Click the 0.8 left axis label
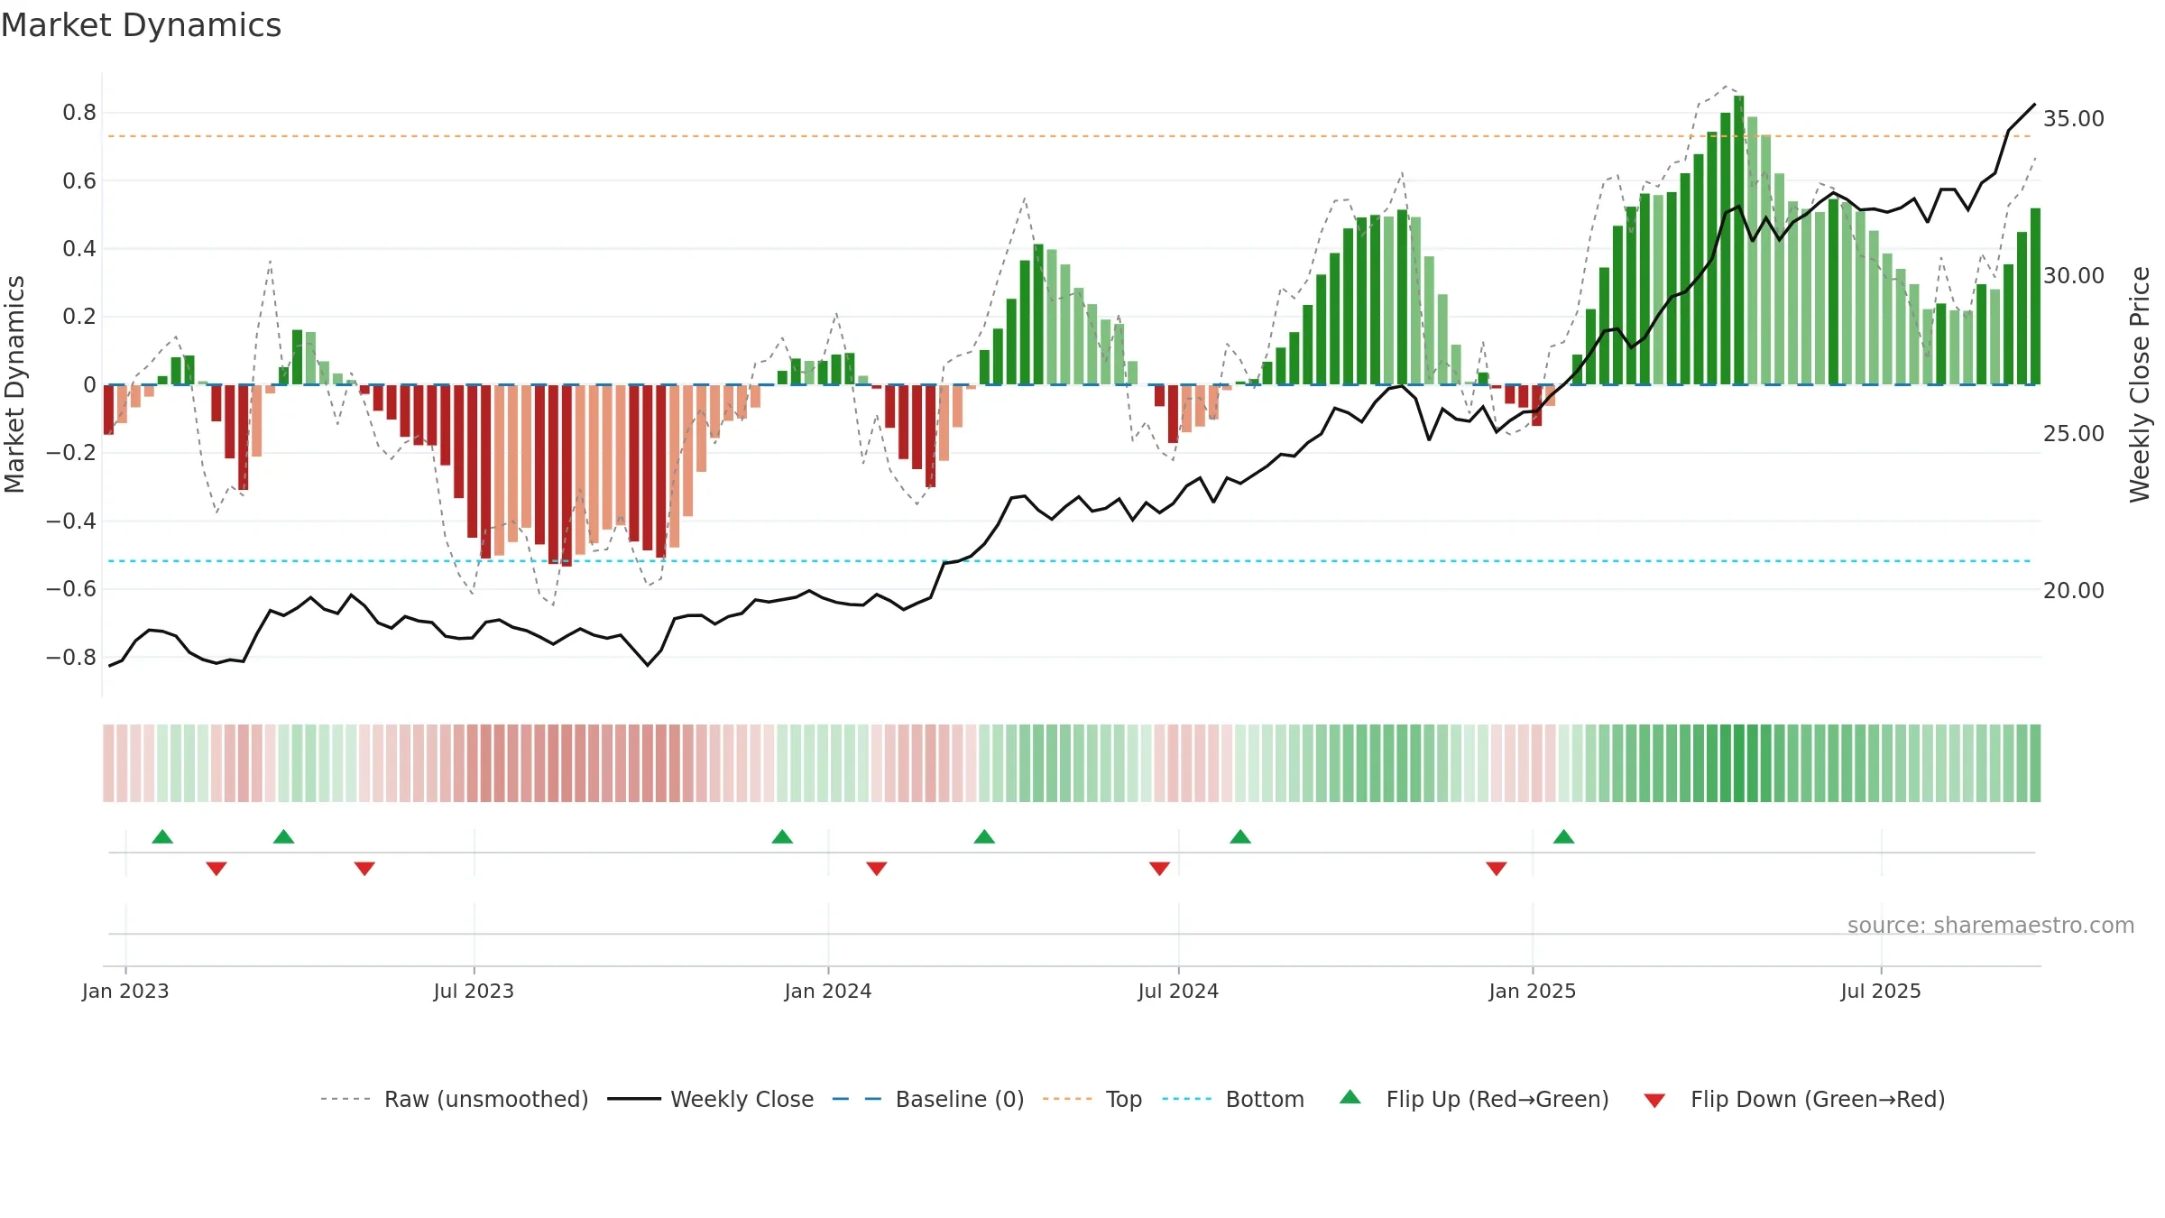Image resolution: width=2165 pixels, height=1218 pixels. (79, 113)
